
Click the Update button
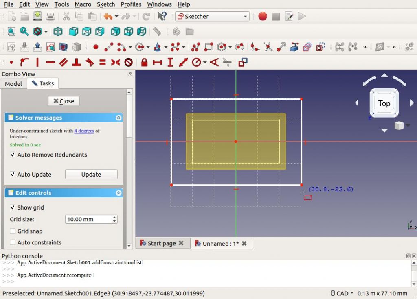coord(91,175)
